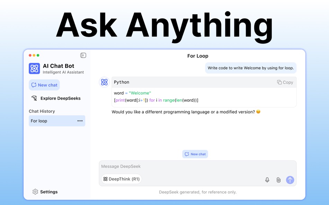The width and height of the screenshot is (329, 205).
Task: Maximize the window with the green button
Action: (38, 56)
